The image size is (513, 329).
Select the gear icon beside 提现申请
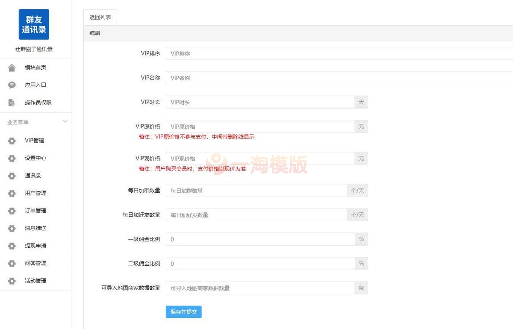click(x=12, y=246)
